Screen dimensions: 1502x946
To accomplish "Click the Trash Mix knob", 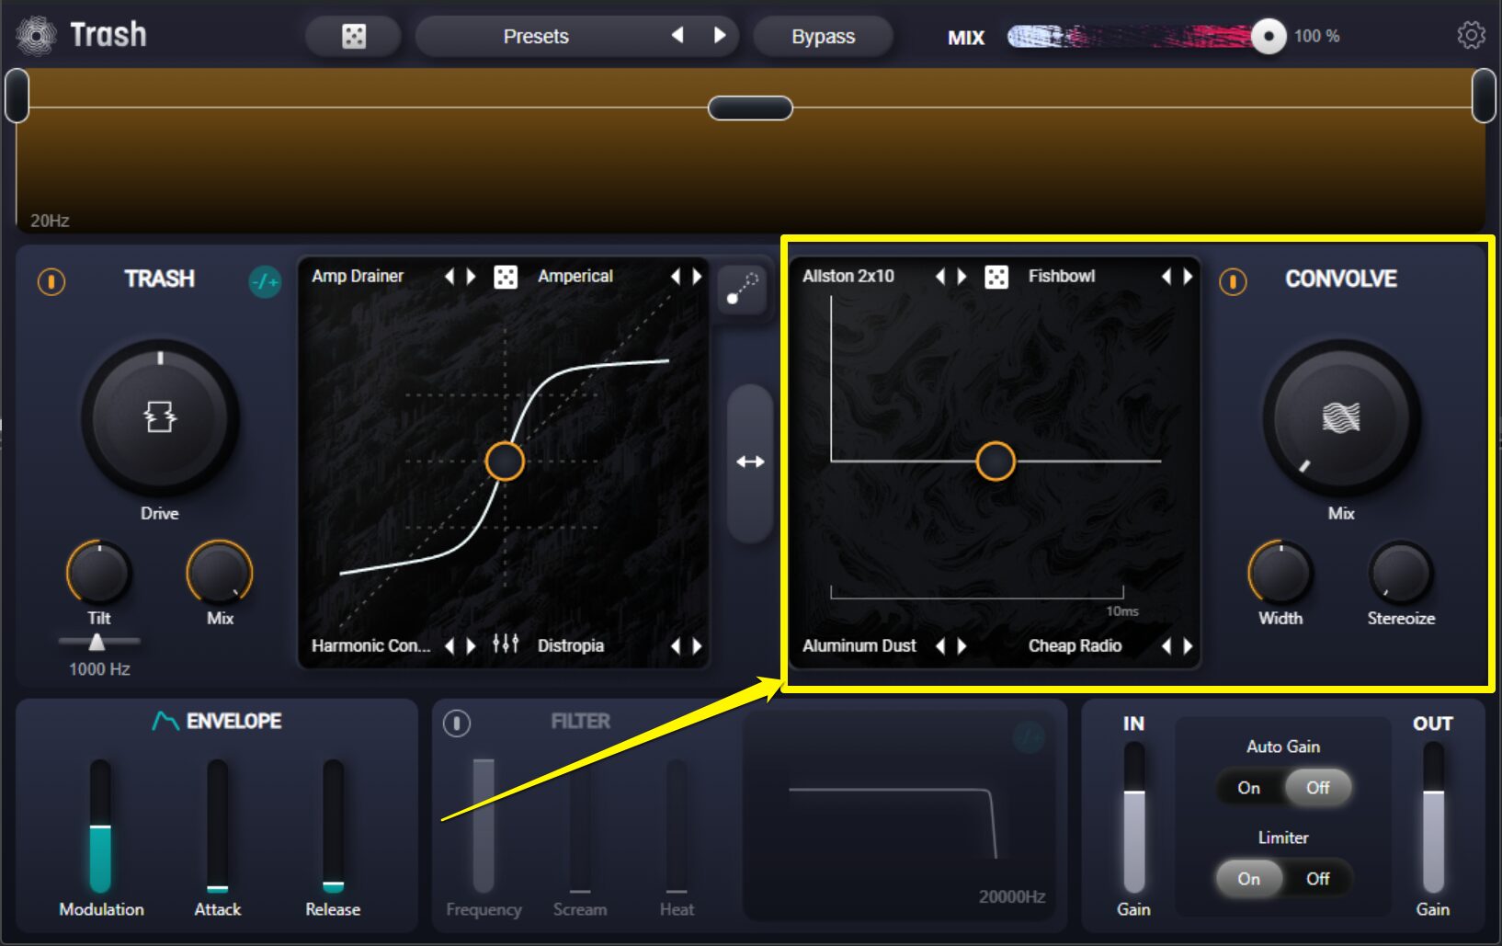I will coord(220,573).
